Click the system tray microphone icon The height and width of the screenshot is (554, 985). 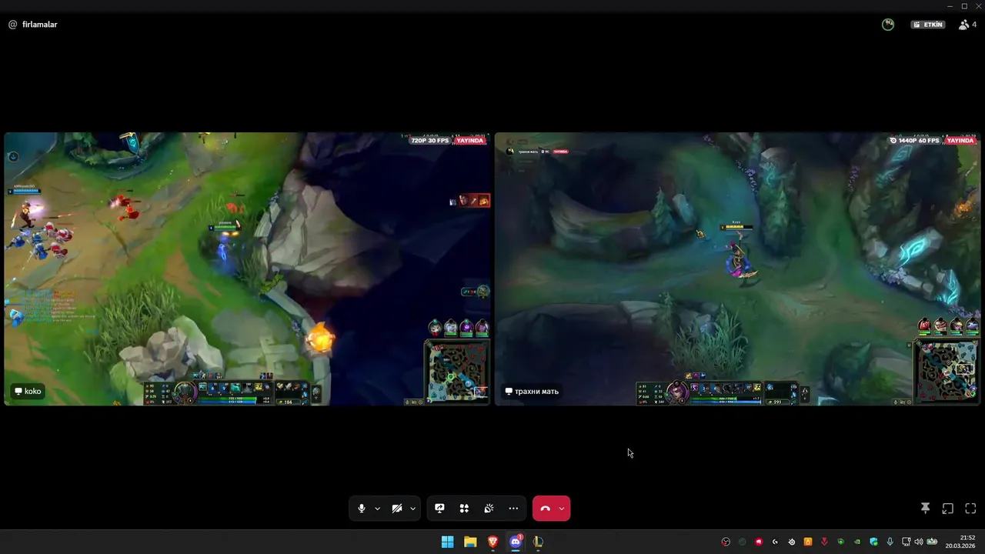(890, 542)
